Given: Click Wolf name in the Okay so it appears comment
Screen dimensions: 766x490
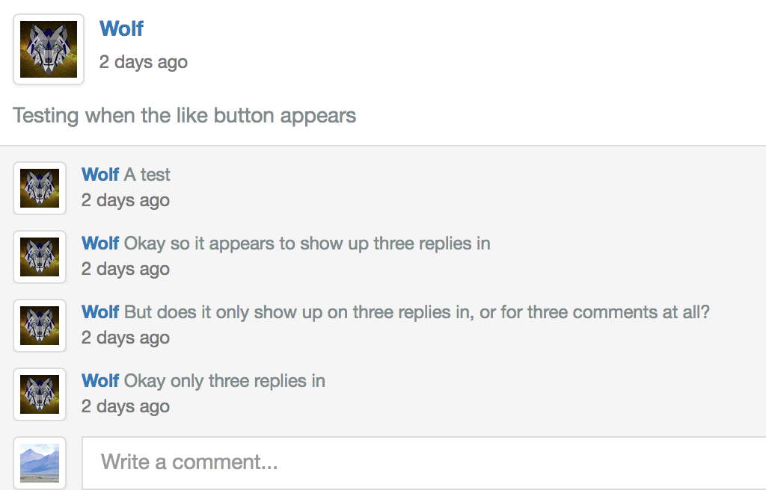Looking at the screenshot, I should [x=100, y=243].
